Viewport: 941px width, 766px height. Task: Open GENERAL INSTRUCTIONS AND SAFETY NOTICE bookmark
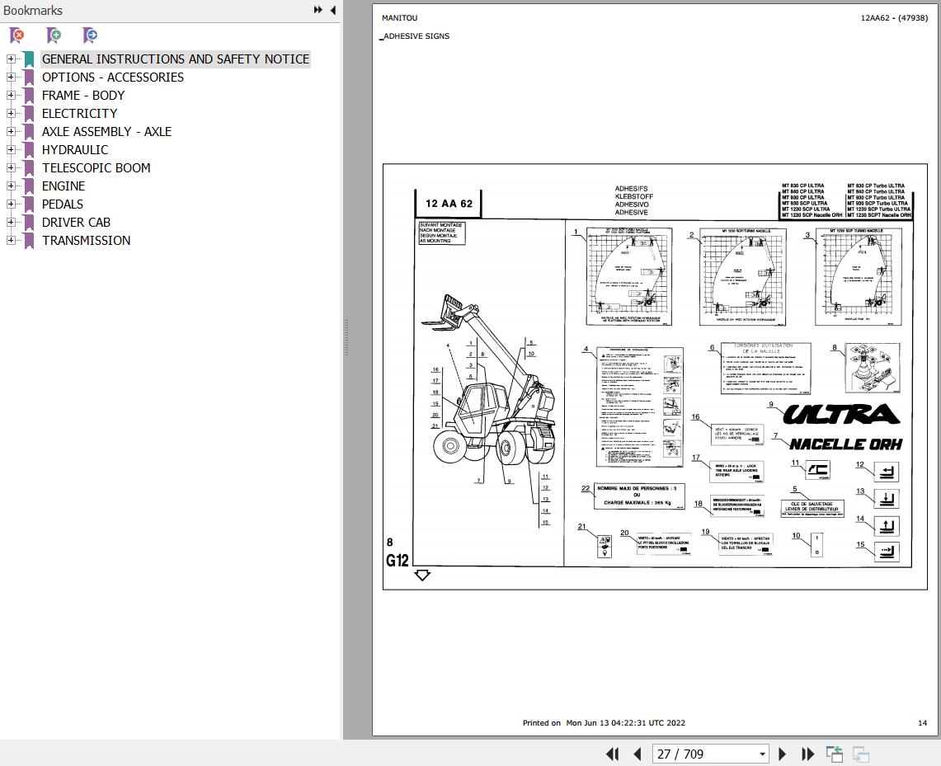pyautogui.click(x=175, y=59)
